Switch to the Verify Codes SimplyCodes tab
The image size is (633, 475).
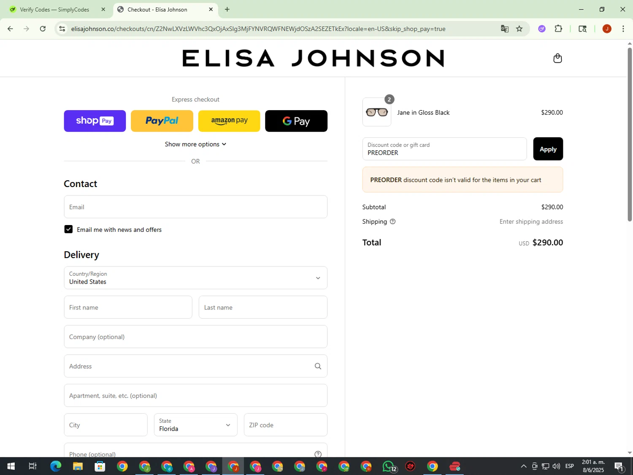[x=55, y=9]
